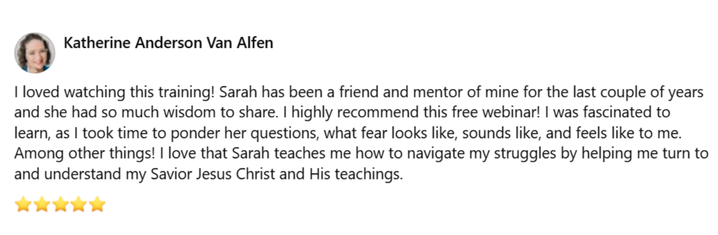
Task: Click the second gold star
Action: [42, 204]
